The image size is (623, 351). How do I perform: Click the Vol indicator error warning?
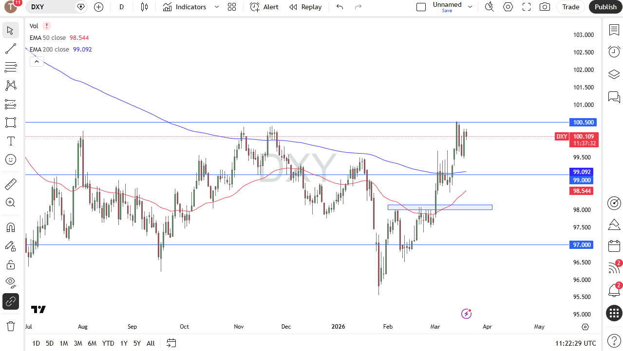[46, 26]
